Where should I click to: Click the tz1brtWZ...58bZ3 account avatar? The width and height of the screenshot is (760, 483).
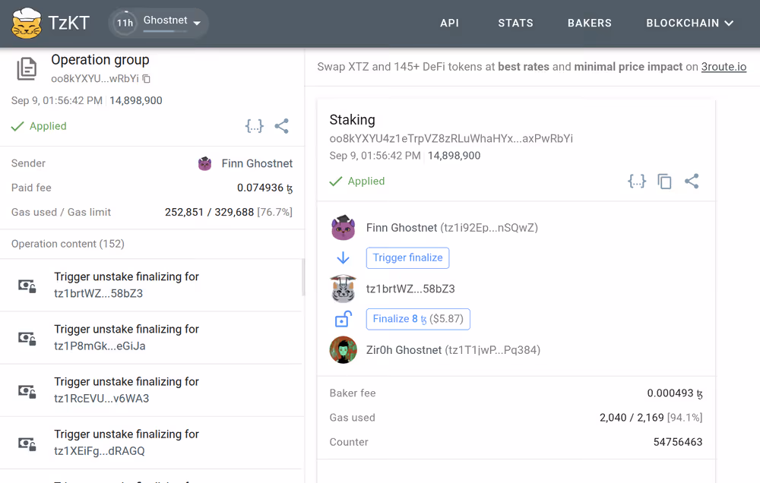(344, 289)
